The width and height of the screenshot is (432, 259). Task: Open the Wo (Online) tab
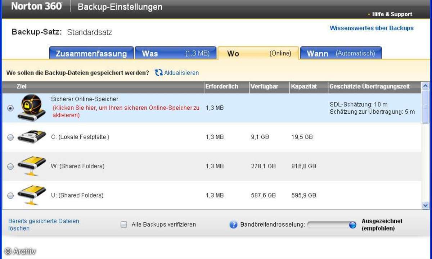(258, 53)
